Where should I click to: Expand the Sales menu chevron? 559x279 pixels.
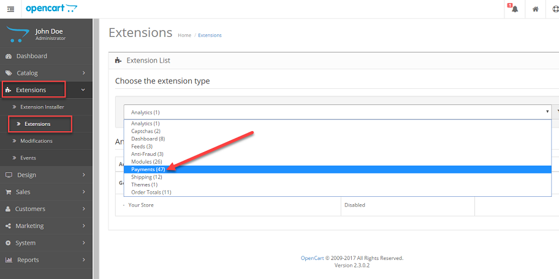tap(84, 192)
